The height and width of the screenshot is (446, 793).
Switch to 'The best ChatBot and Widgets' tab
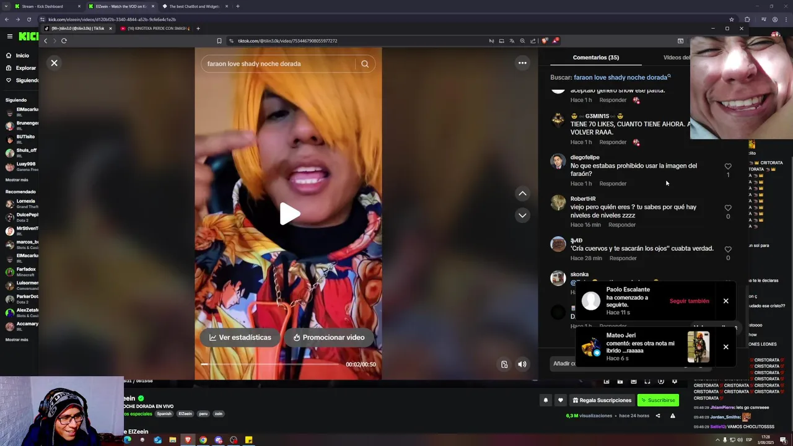194,6
